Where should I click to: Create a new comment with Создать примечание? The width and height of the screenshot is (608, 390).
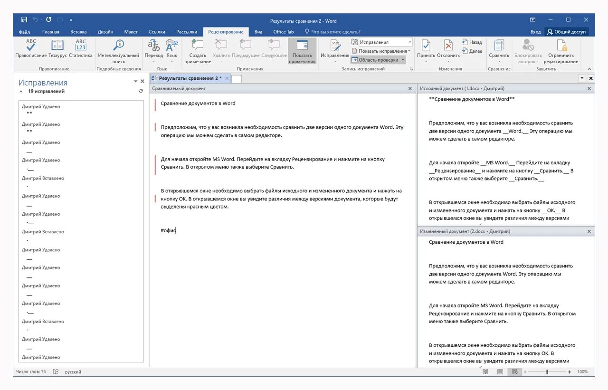pyautogui.click(x=198, y=51)
